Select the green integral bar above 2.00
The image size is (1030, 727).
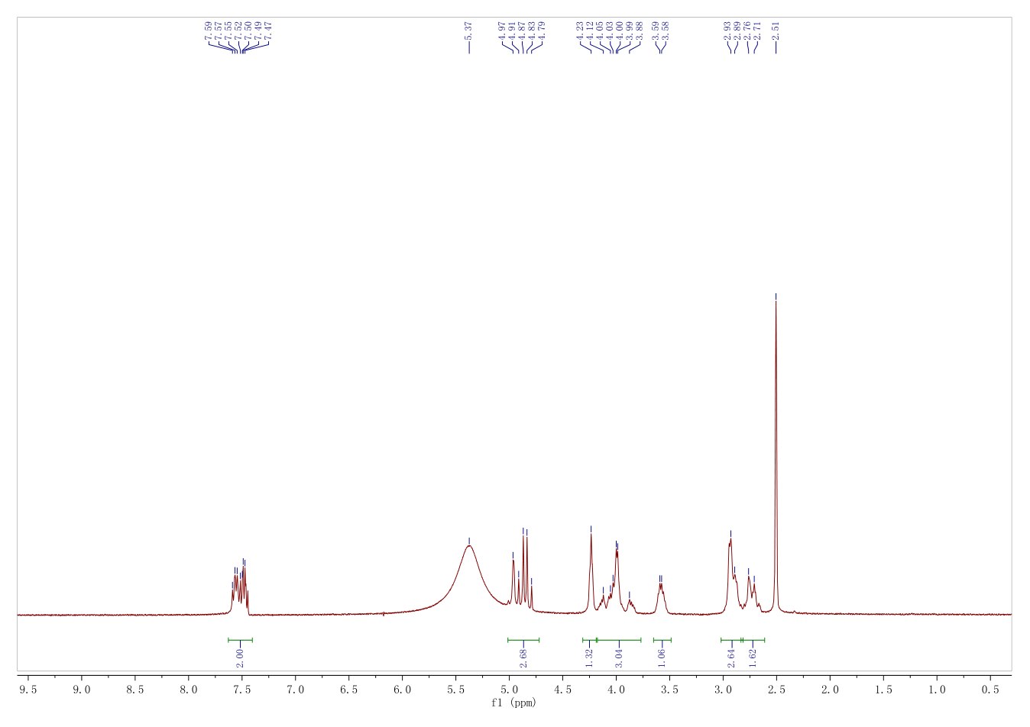coord(240,640)
